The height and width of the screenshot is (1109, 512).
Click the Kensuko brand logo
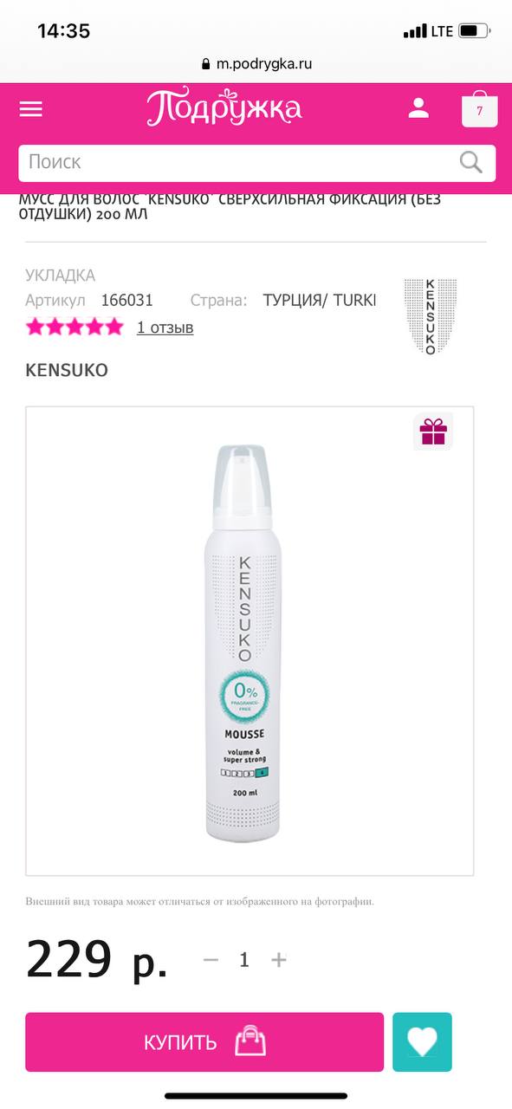tap(431, 316)
